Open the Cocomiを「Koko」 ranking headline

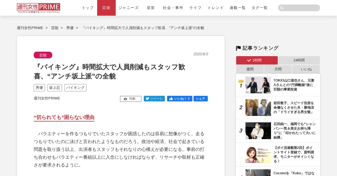(x=294, y=173)
